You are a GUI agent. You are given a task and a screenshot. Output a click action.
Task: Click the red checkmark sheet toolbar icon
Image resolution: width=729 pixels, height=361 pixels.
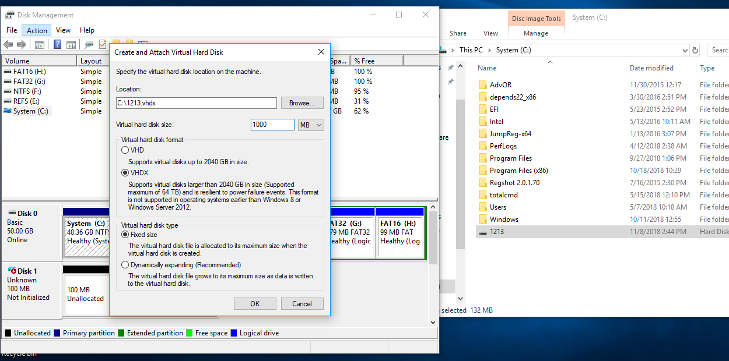(103, 45)
